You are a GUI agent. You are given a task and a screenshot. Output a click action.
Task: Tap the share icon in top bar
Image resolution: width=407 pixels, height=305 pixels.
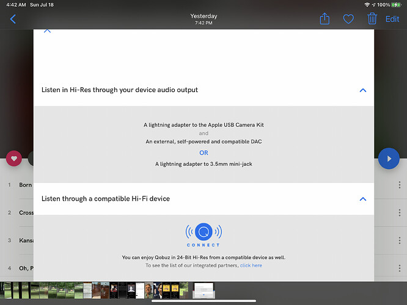[x=324, y=19]
